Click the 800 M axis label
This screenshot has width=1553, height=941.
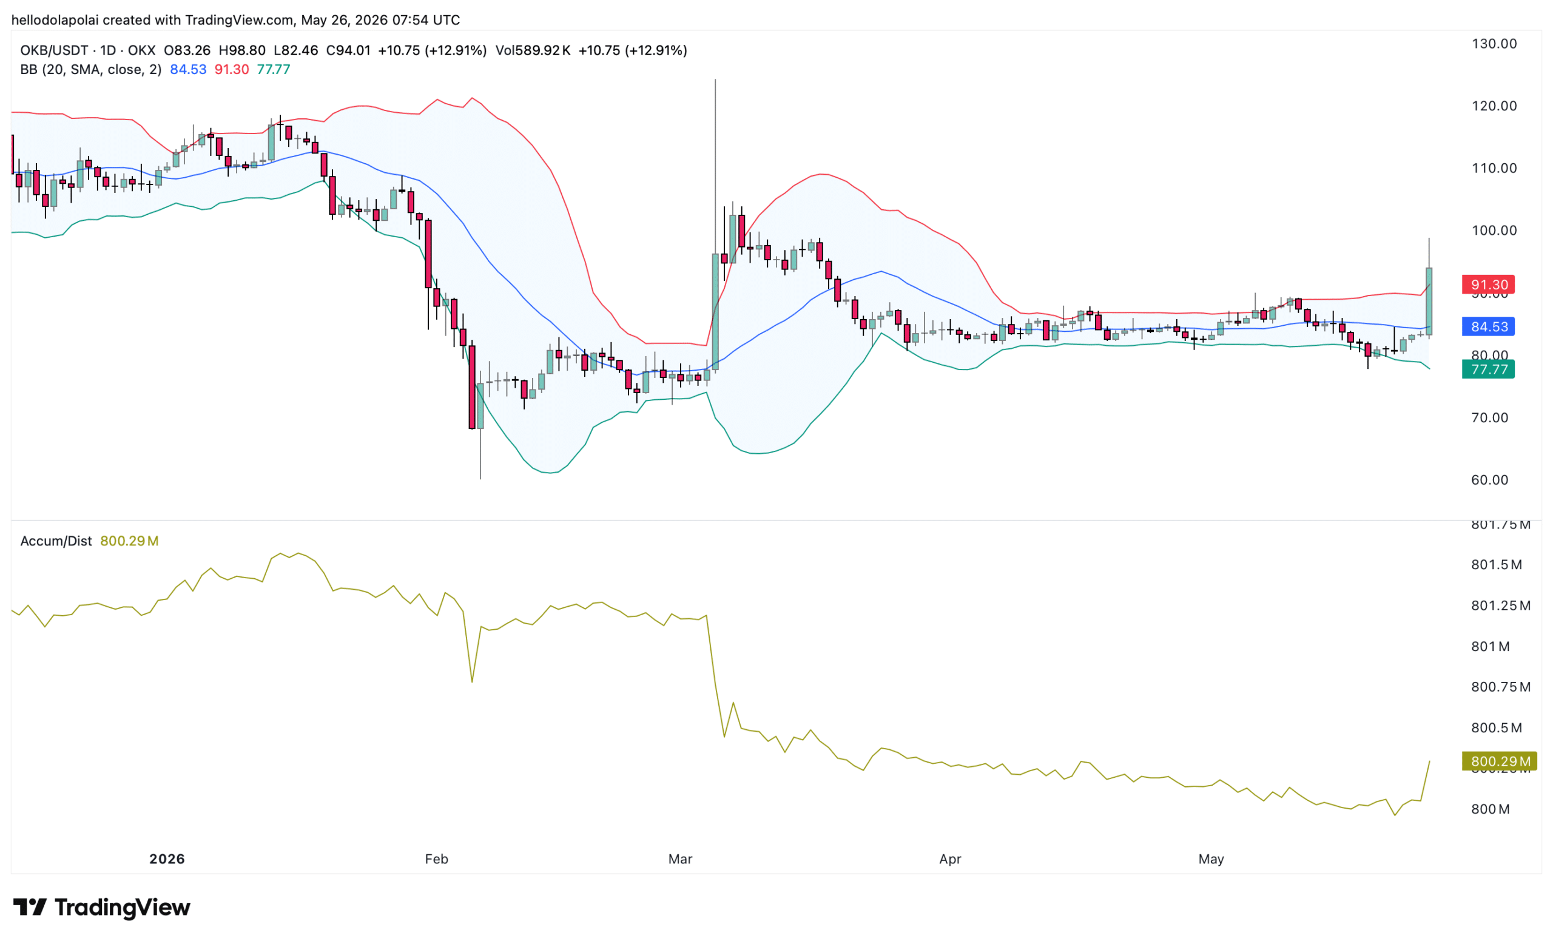pos(1490,809)
